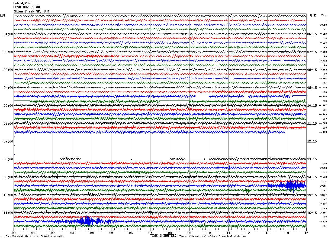This screenshot has width=328, height=240.
Task: Click minute tick label 00 on time axis
Action: [14, 233]
